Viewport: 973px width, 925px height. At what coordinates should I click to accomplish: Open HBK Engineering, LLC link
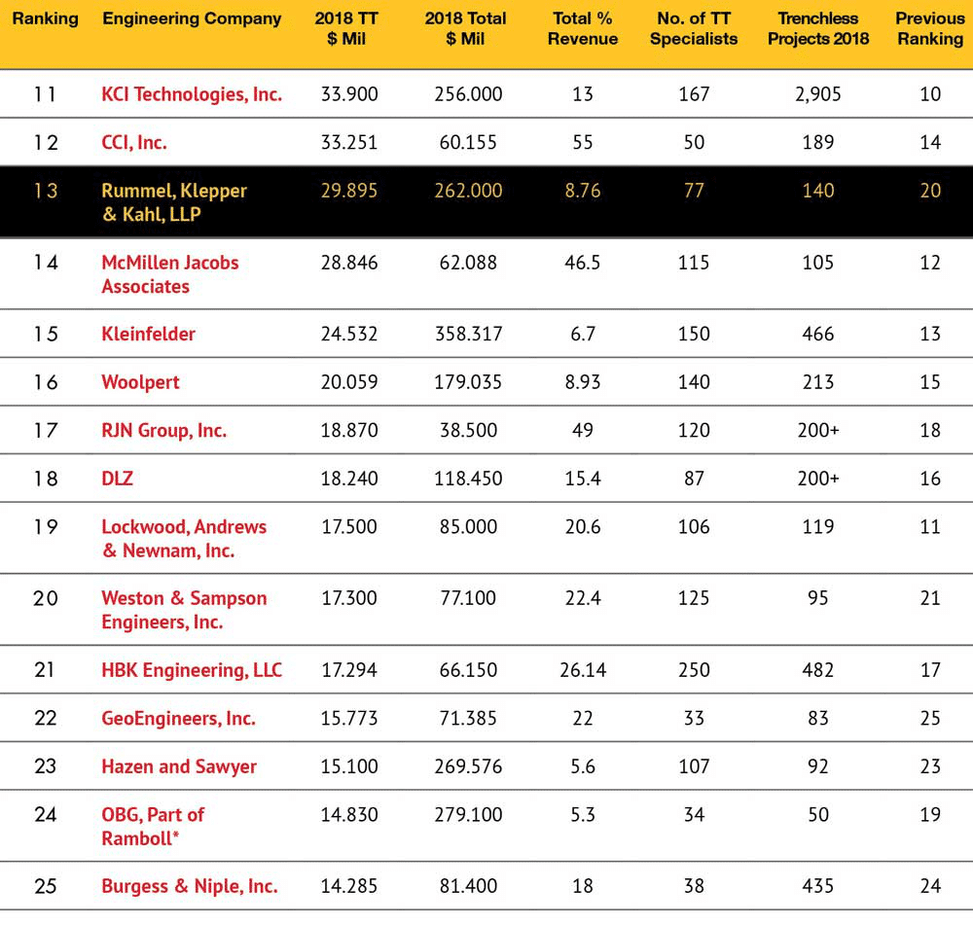tap(192, 670)
